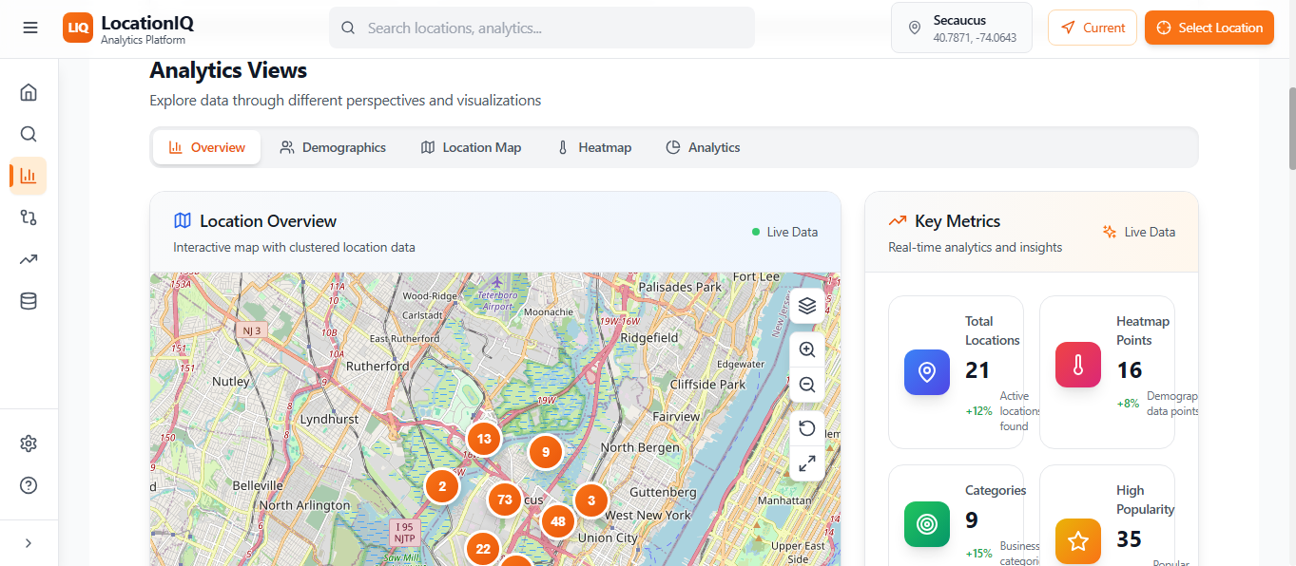
Task: Click the Key Metrics trend icon
Action: (x=898, y=220)
